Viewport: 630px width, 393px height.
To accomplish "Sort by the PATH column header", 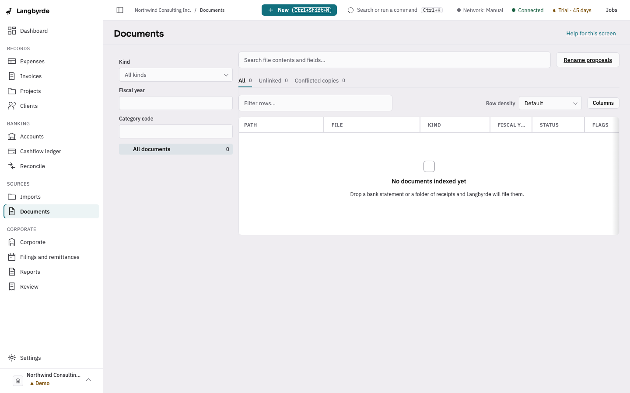I will click(x=281, y=125).
